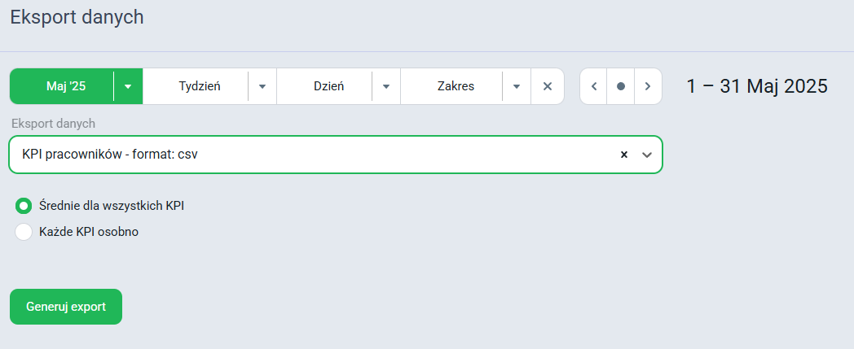Jump to current period dot button
Image resolution: width=854 pixels, height=349 pixels.
[621, 86]
